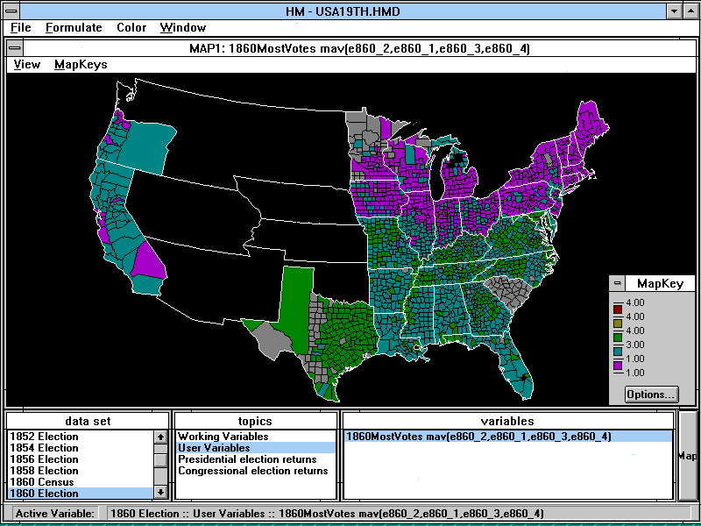The height and width of the screenshot is (526, 701).
Task: Click the data set scroll up arrow
Action: pos(161,437)
